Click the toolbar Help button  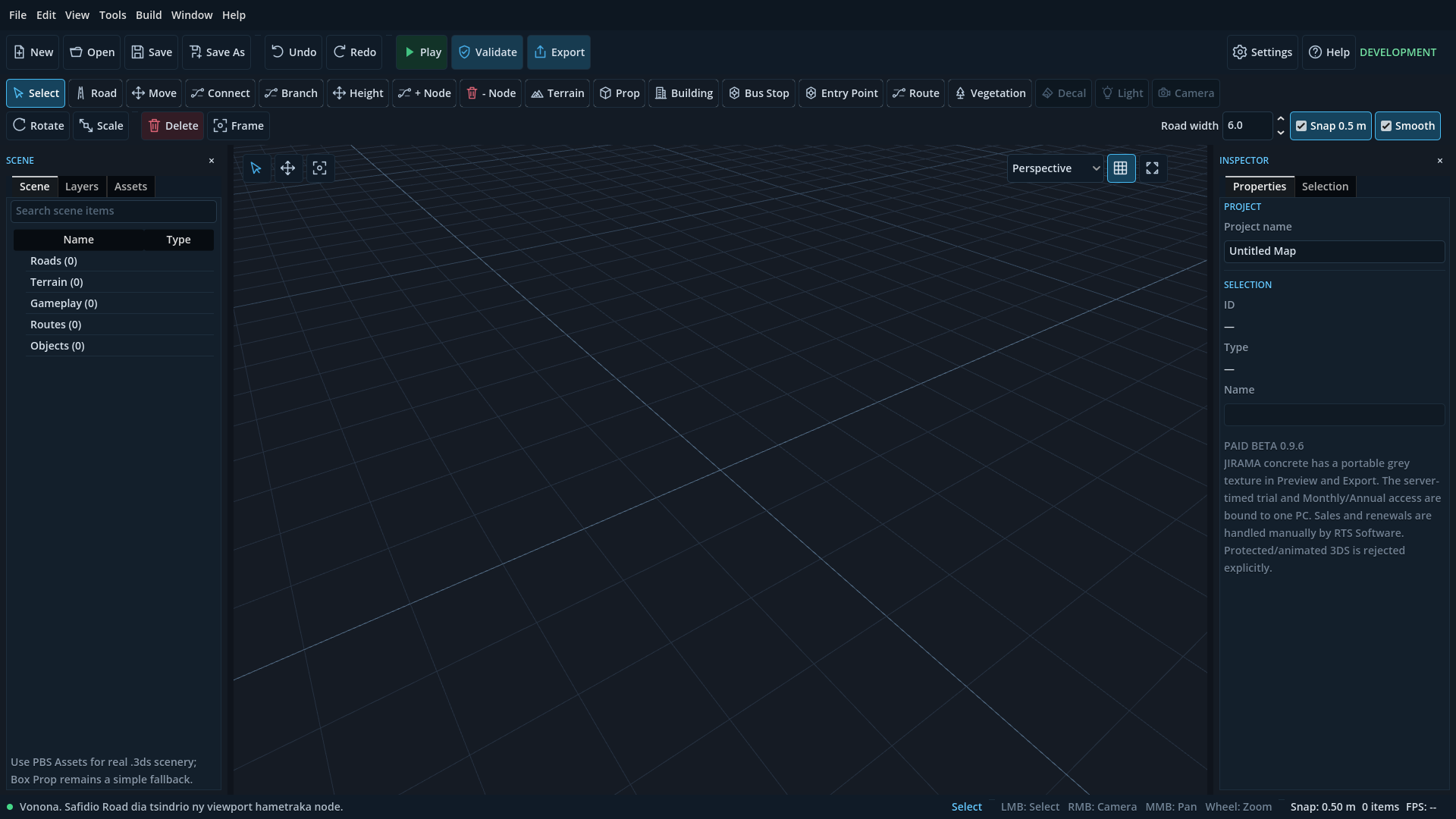click(1329, 52)
